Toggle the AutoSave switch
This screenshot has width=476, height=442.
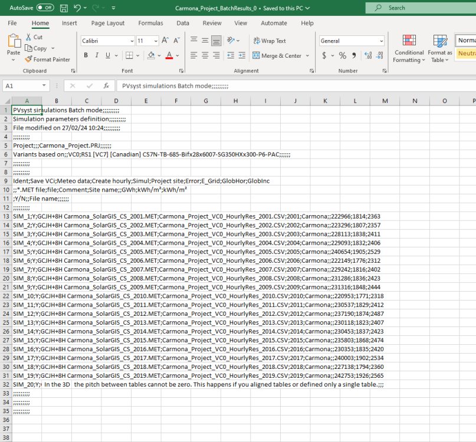click(45, 8)
